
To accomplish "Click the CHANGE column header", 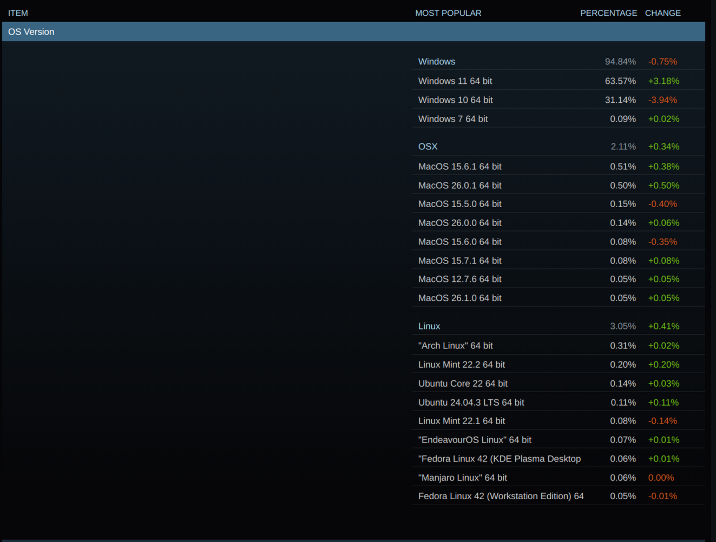I will tap(662, 13).
